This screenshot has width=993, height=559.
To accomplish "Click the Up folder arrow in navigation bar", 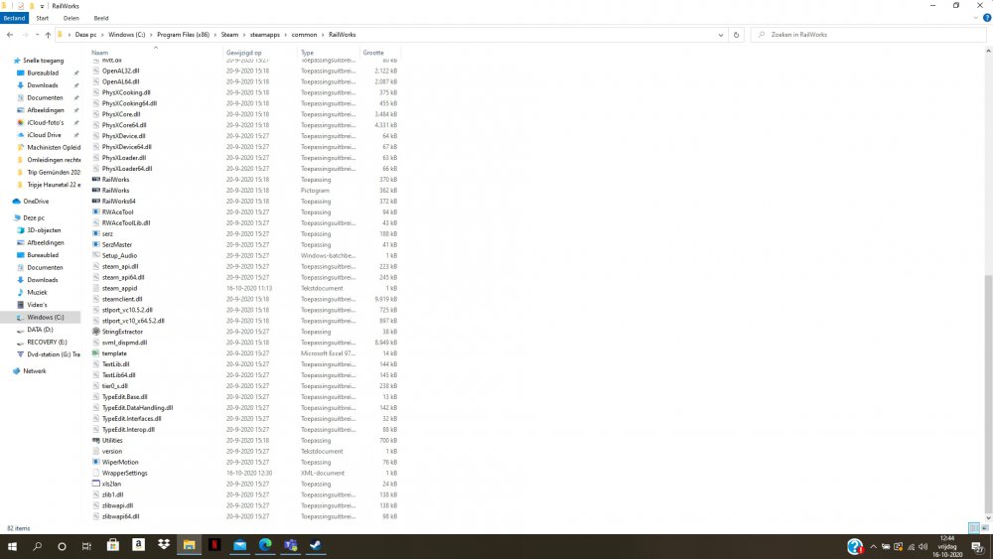I will (x=48, y=35).
